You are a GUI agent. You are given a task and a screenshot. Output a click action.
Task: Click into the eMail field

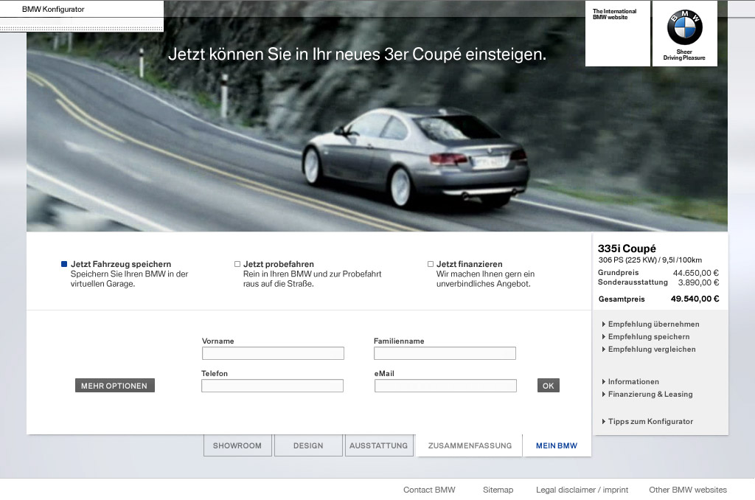click(x=445, y=386)
